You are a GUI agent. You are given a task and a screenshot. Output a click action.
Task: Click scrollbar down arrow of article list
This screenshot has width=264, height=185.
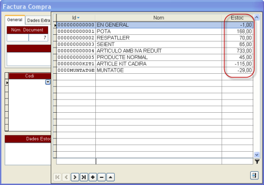(257, 155)
